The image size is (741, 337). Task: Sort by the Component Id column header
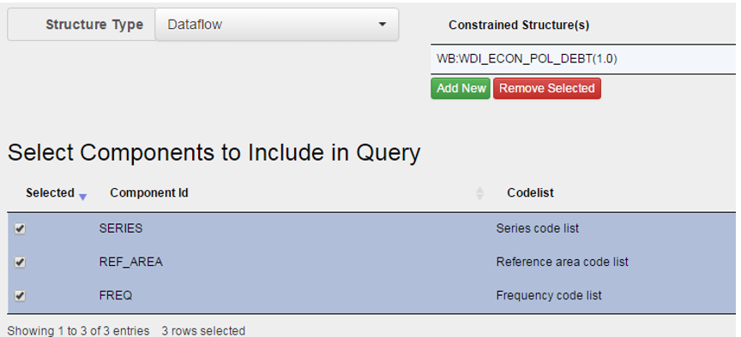149,192
